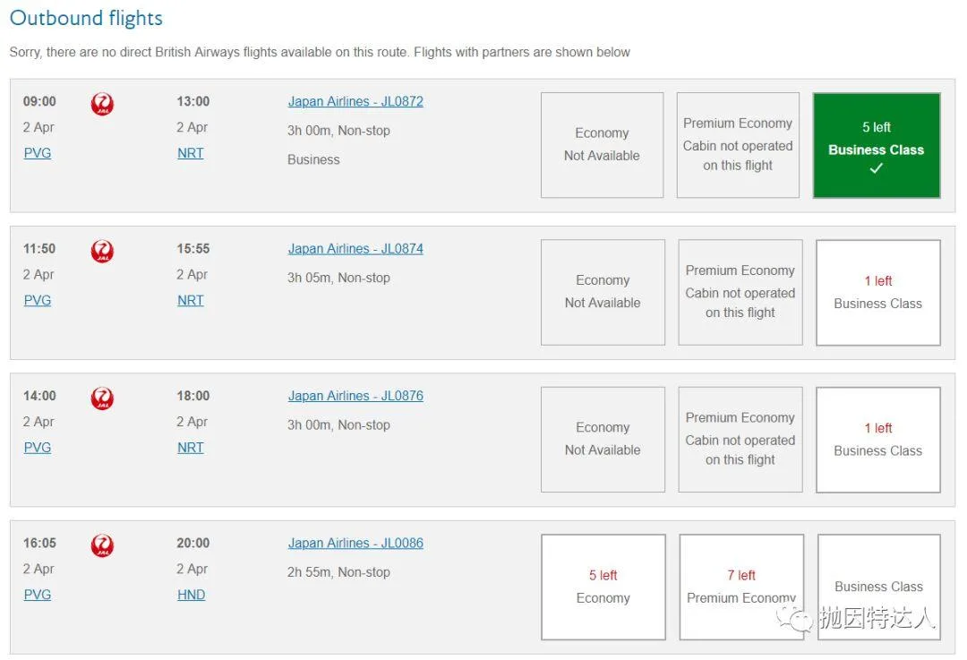The image size is (967, 660).
Task: Click NRT airport link on 13:00 arrival
Action: (x=191, y=153)
